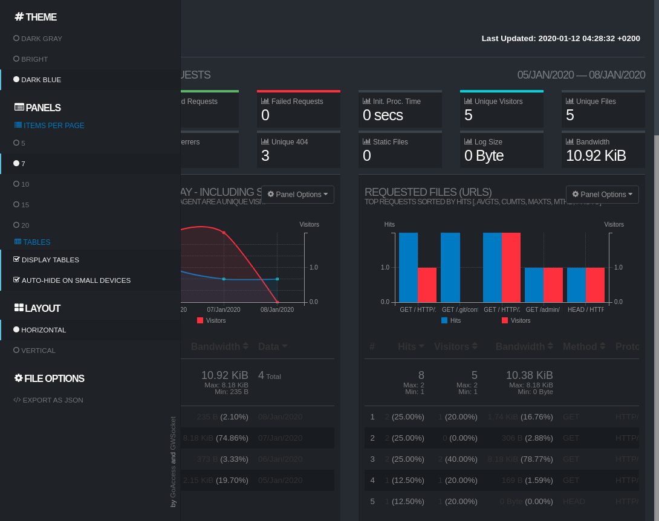This screenshot has height=521, width=659.
Task: Open Panel Options for Requested Files
Action: click(602, 195)
